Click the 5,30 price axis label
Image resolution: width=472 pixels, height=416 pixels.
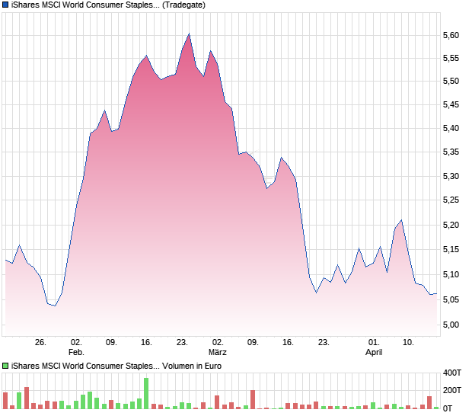(451, 177)
